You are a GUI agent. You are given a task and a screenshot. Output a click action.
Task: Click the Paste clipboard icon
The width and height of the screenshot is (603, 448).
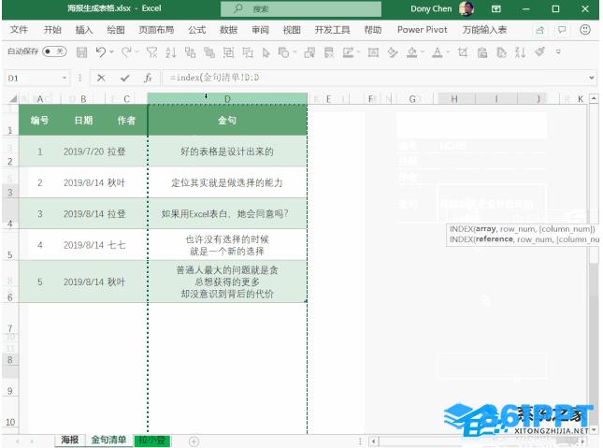[482, 52]
